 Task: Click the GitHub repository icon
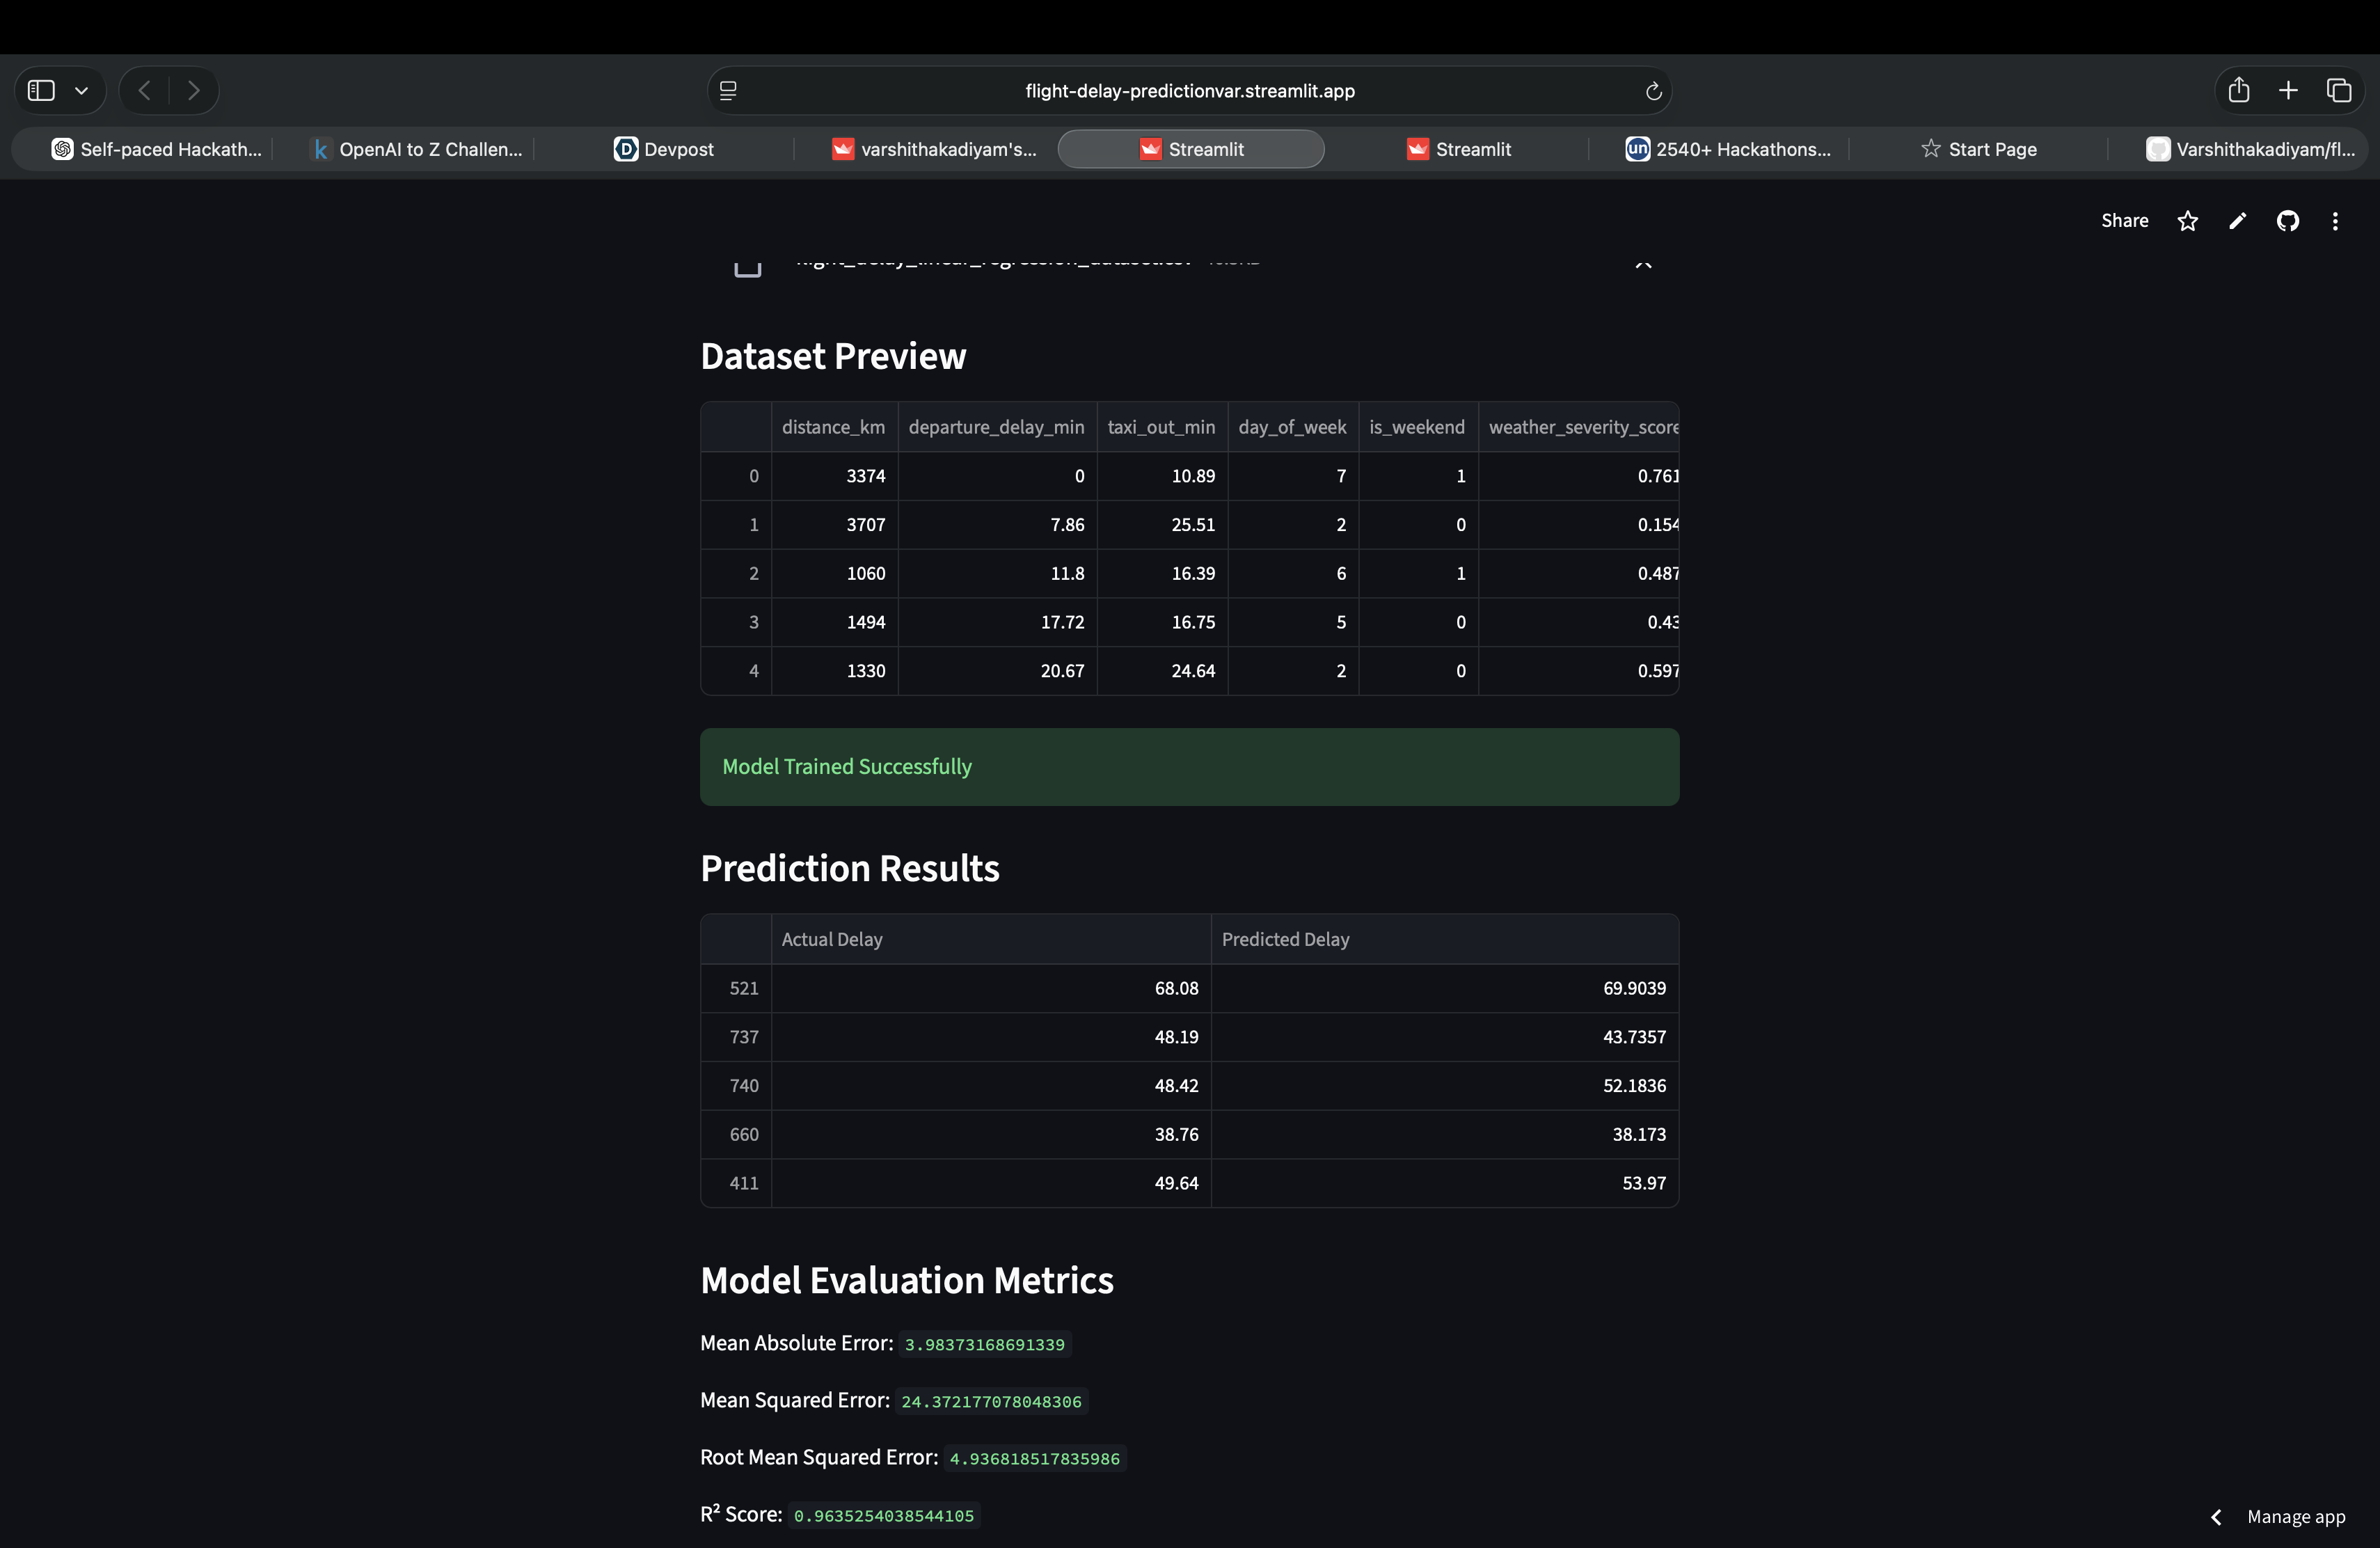click(x=2287, y=221)
